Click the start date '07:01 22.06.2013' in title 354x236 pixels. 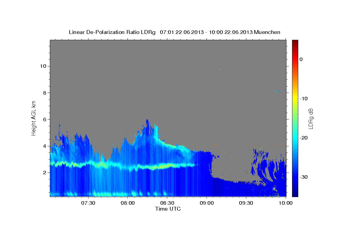tap(181, 32)
